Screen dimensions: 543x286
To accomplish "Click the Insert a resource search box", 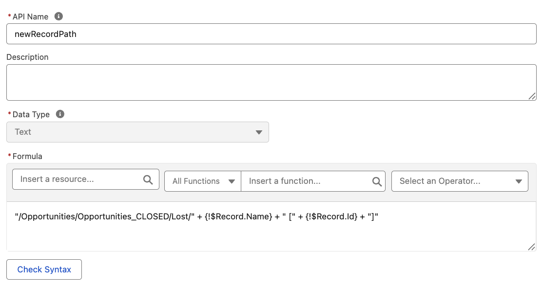I will (78, 179).
